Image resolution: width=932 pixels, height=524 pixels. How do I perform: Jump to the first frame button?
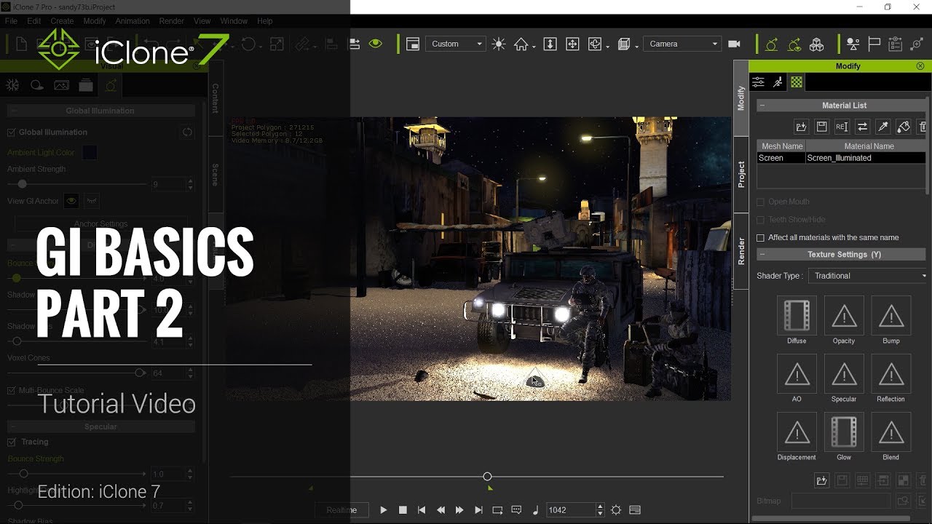tap(422, 510)
